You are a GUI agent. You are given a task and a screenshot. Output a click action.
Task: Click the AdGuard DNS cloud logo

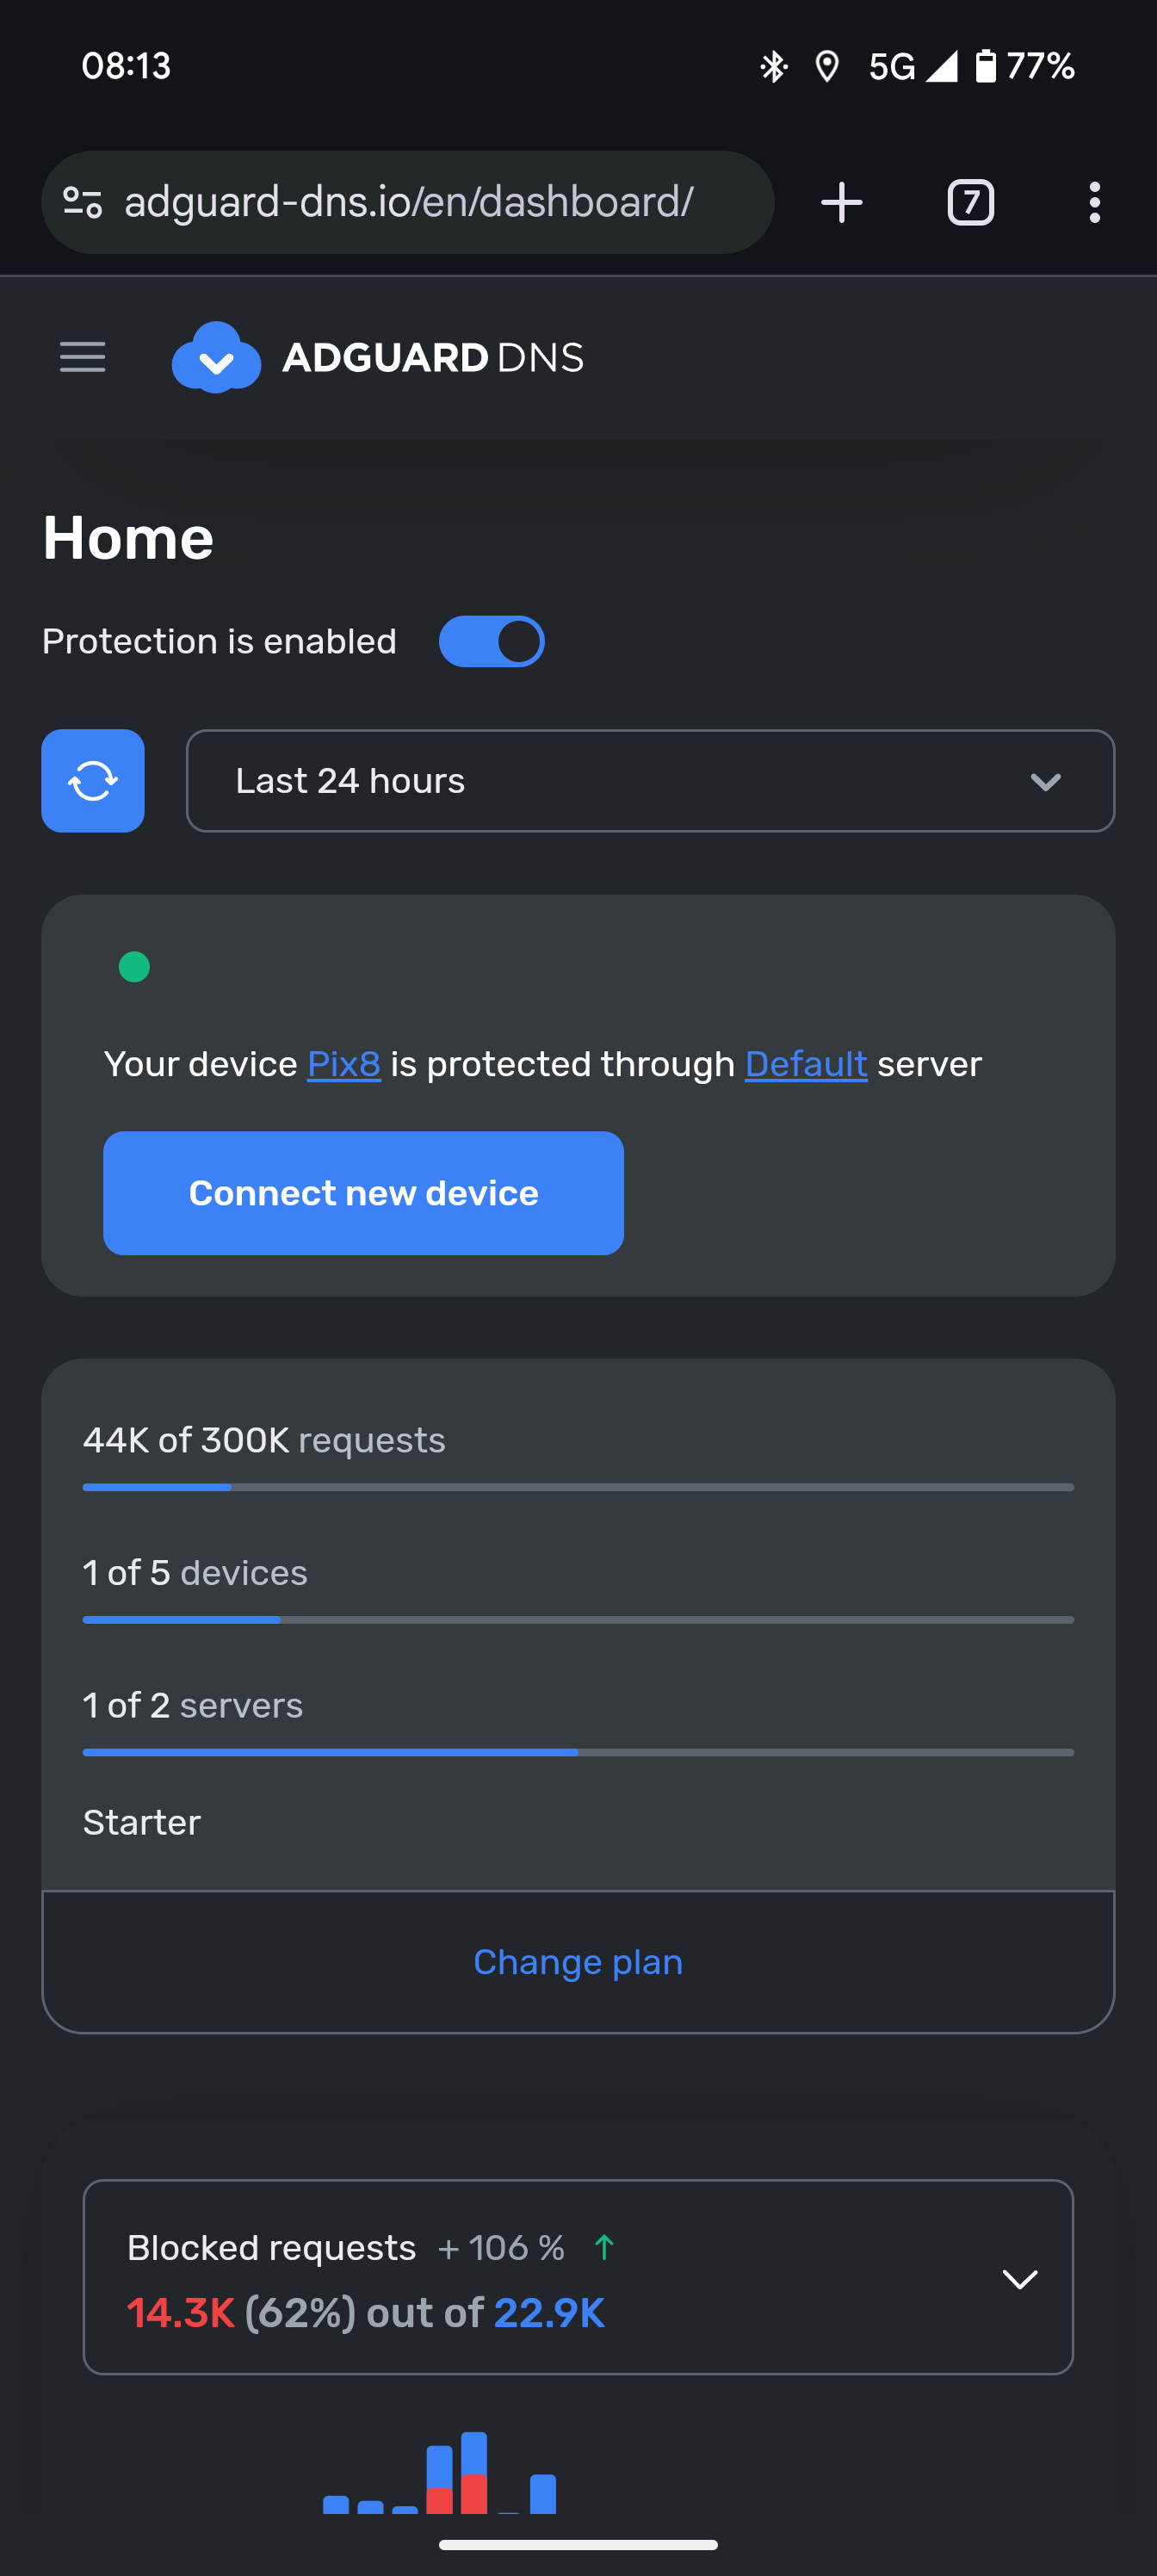[x=216, y=357]
